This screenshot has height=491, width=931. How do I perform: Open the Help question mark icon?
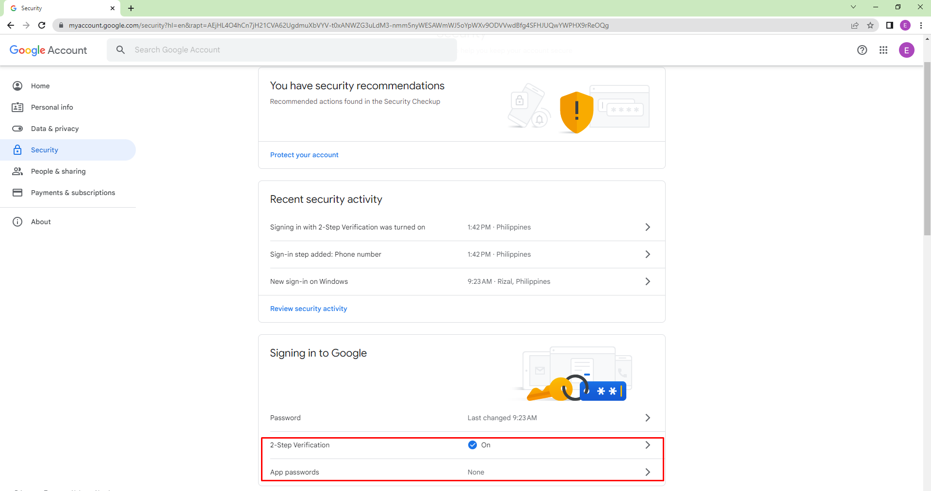(862, 50)
